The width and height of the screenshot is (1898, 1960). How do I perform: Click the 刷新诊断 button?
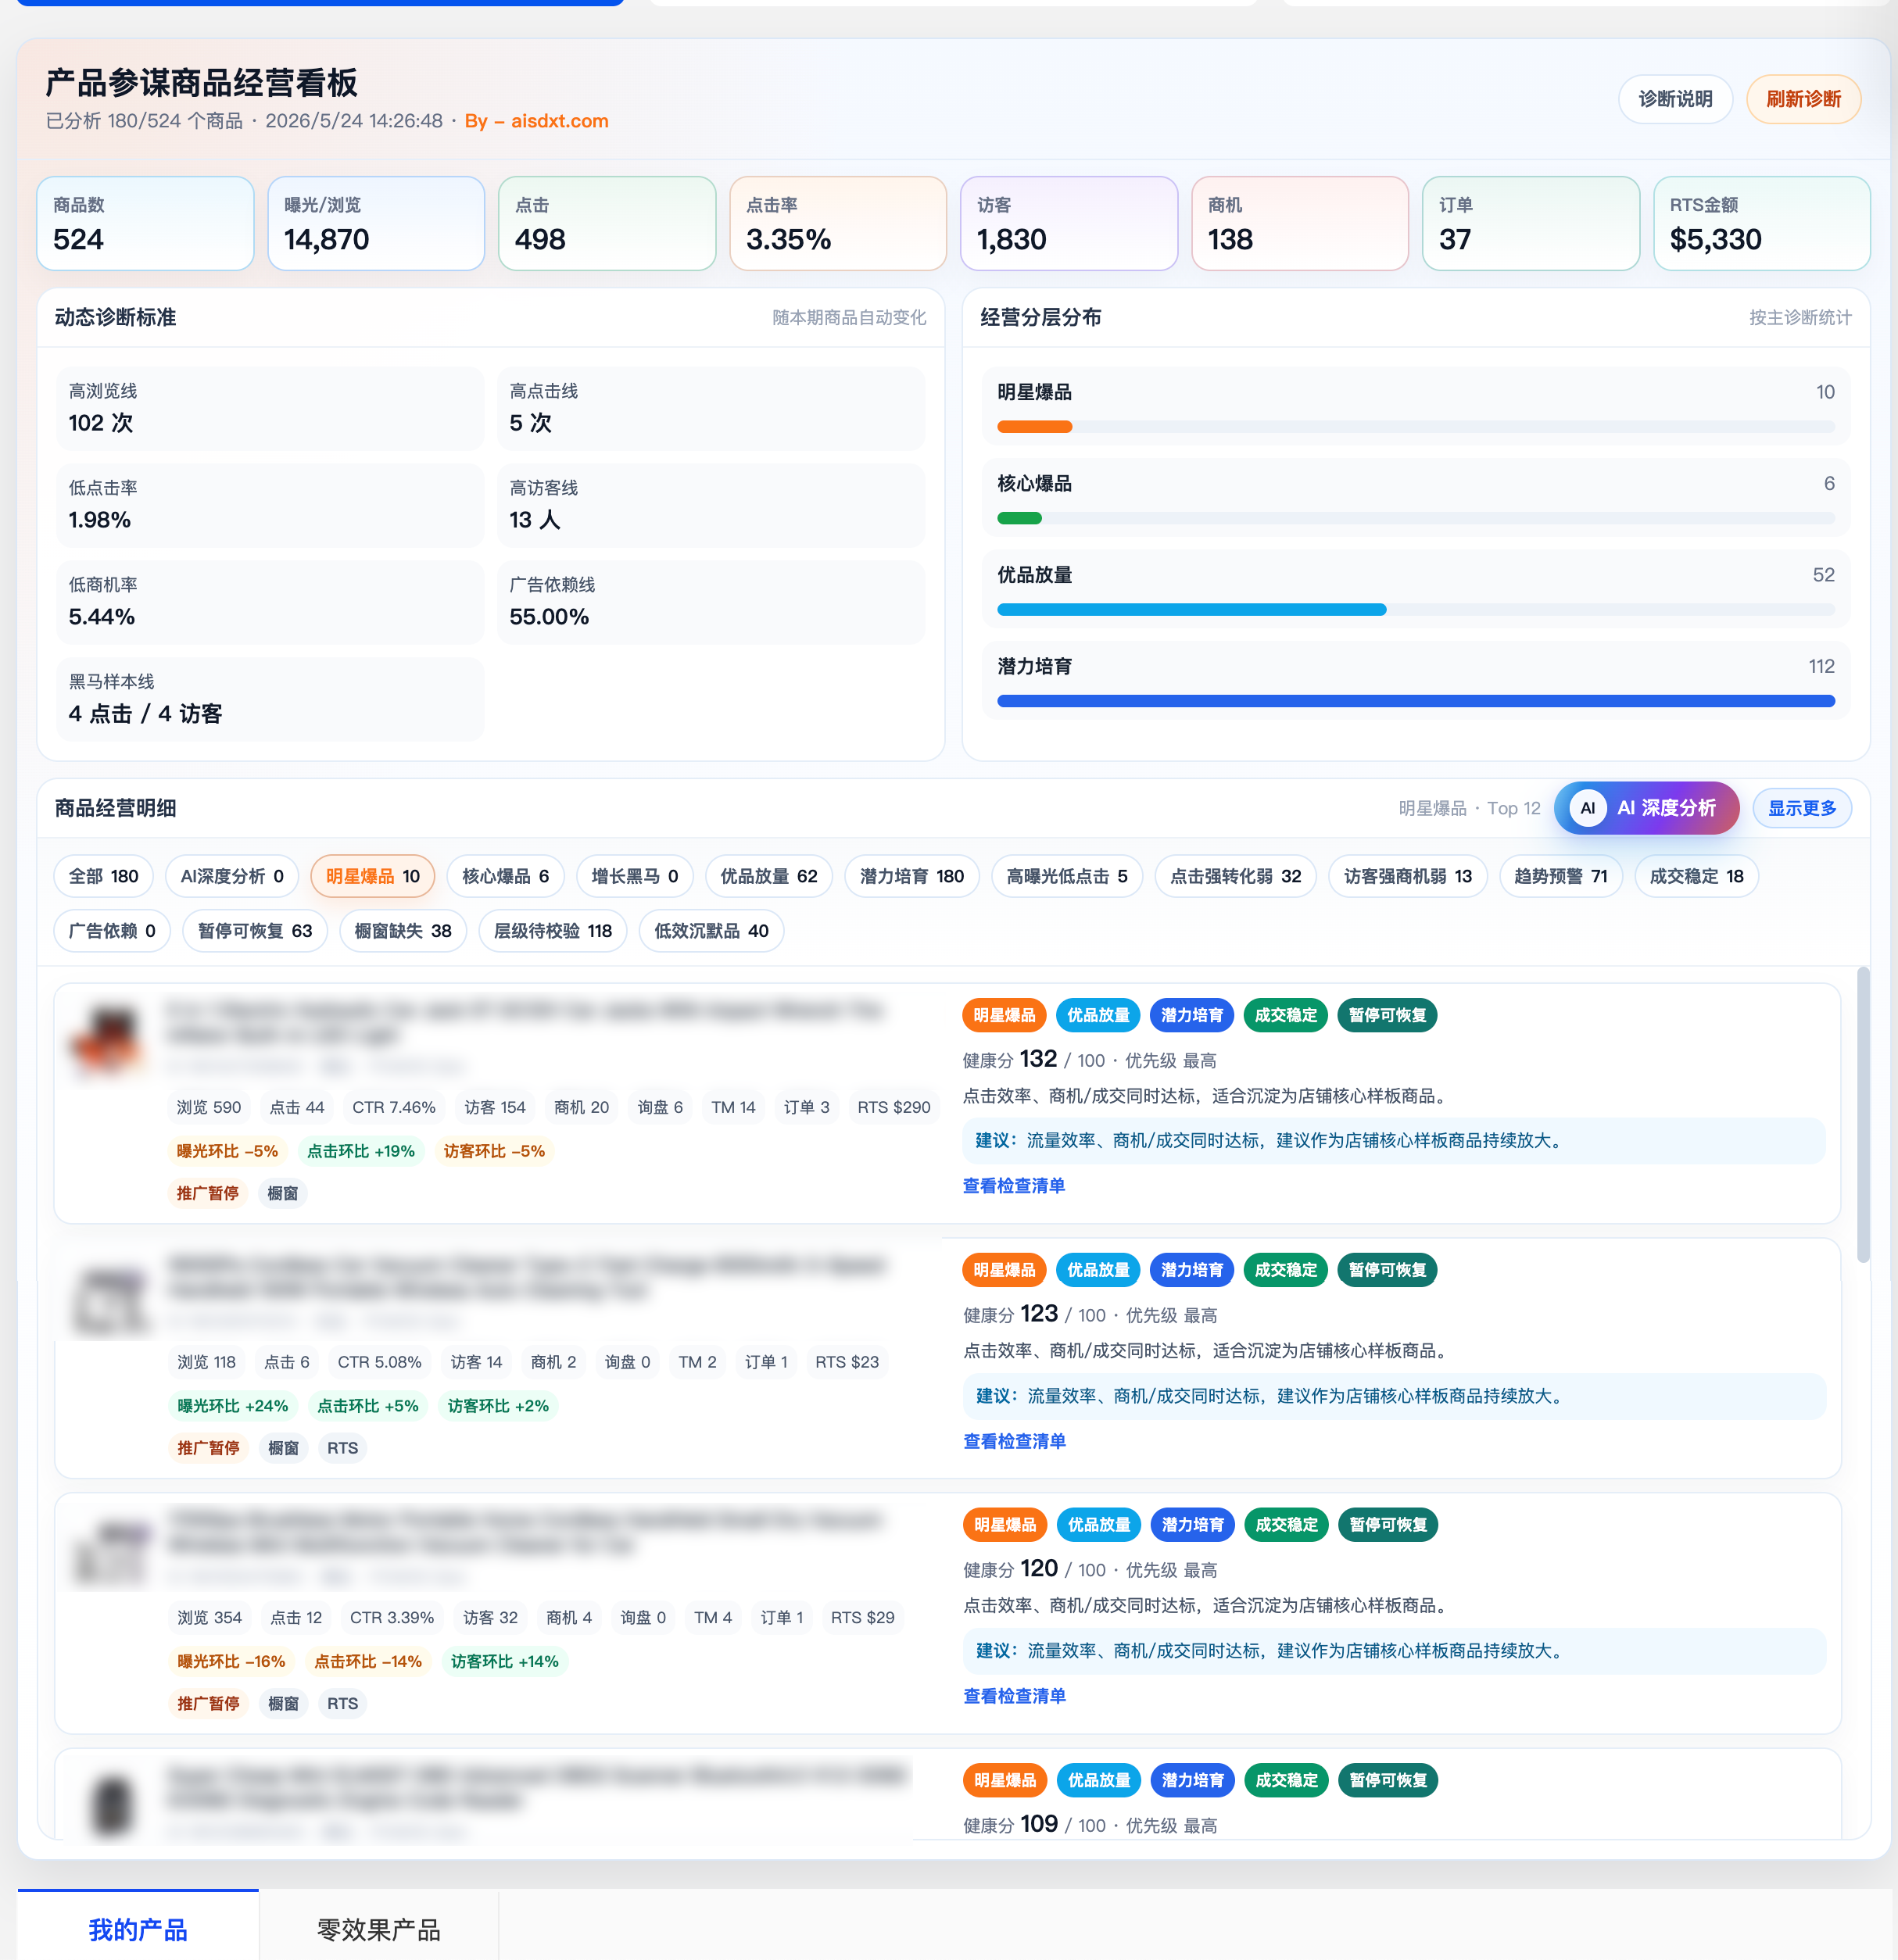click(1803, 99)
